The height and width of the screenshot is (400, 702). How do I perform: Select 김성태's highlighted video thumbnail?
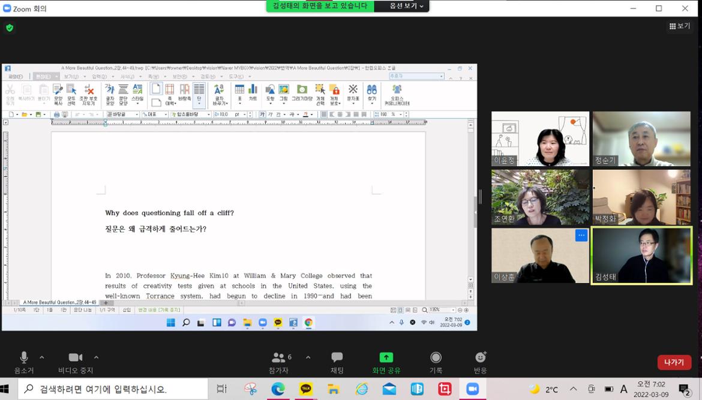pos(641,255)
